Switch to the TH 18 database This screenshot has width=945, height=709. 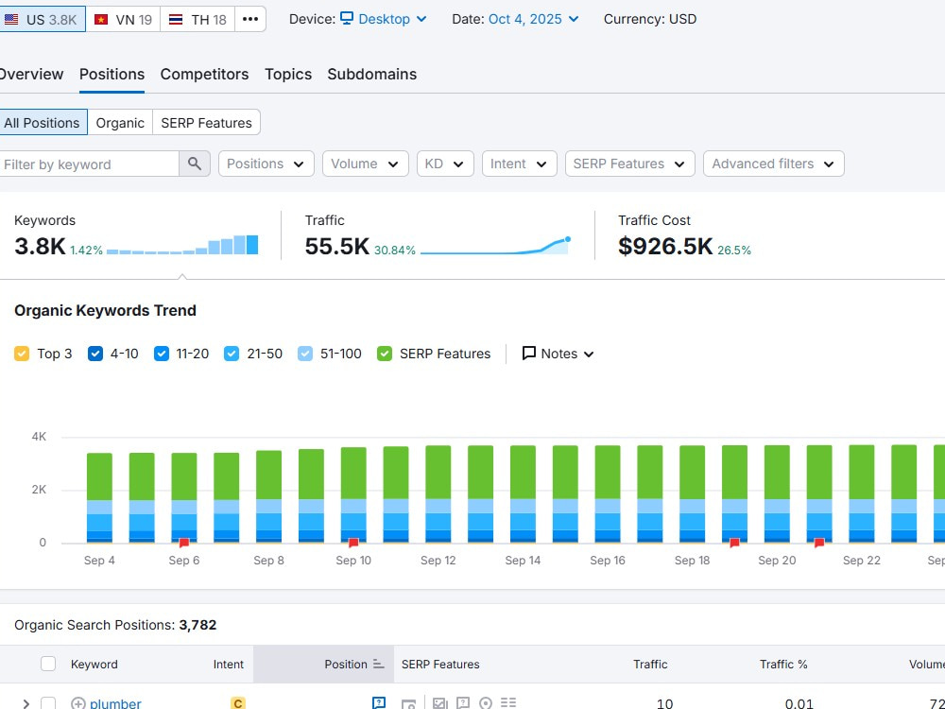click(198, 19)
